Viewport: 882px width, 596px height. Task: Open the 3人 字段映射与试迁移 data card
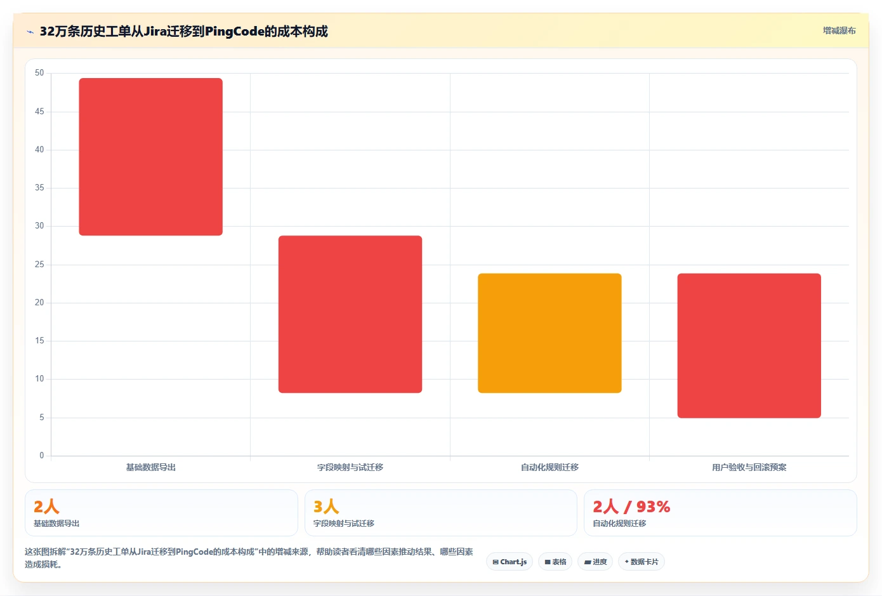pyautogui.click(x=441, y=513)
